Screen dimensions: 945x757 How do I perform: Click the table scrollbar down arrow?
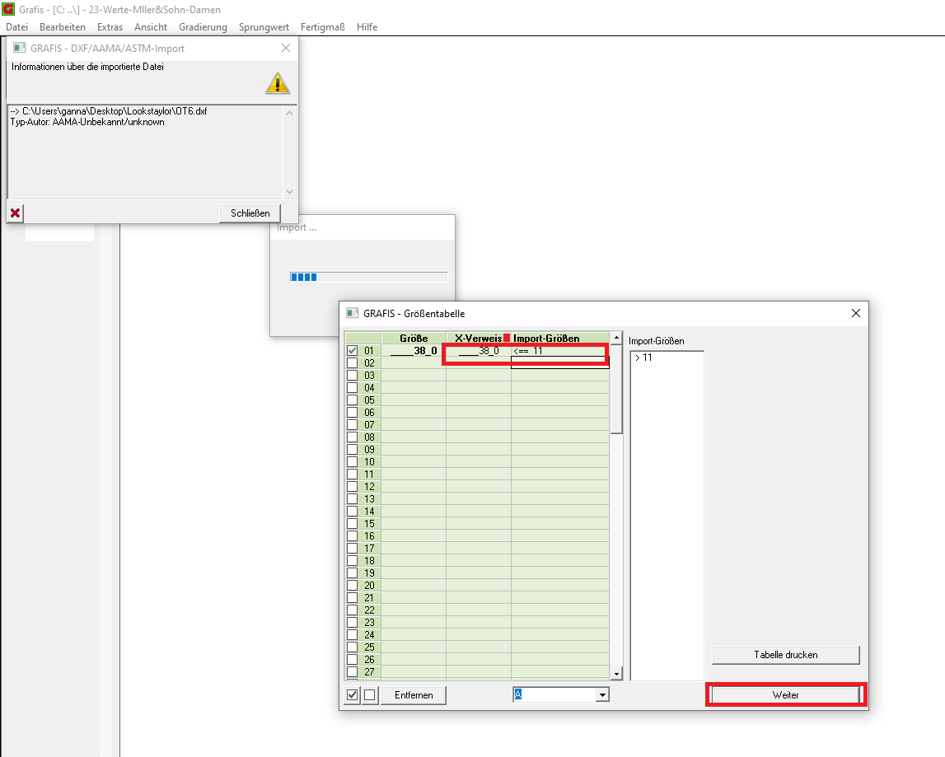pos(616,674)
